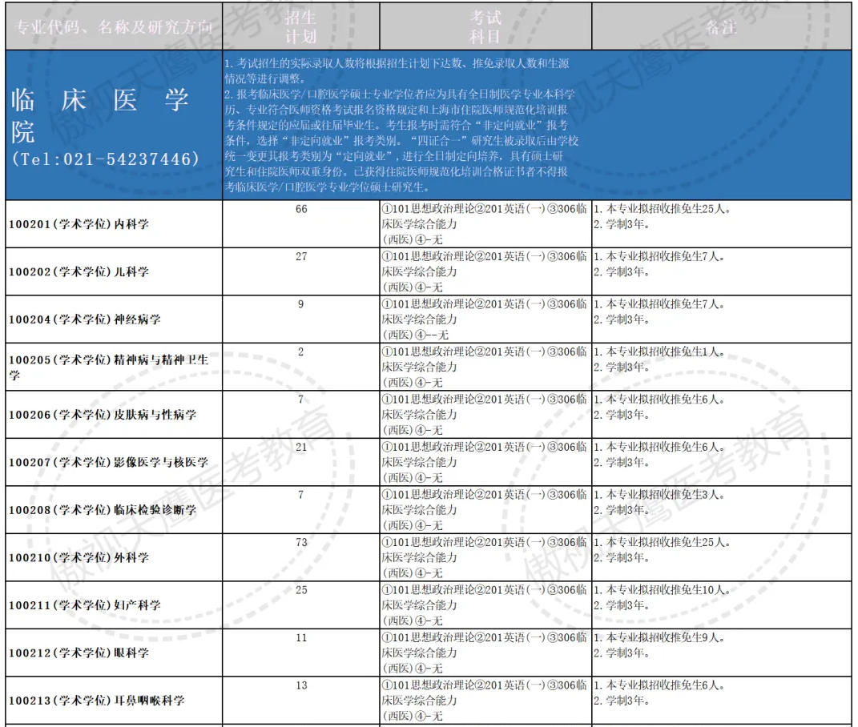Click the 专业代码、名称及研究方向 column header
Image resolution: width=858 pixels, height=727 pixels.
coord(111,27)
